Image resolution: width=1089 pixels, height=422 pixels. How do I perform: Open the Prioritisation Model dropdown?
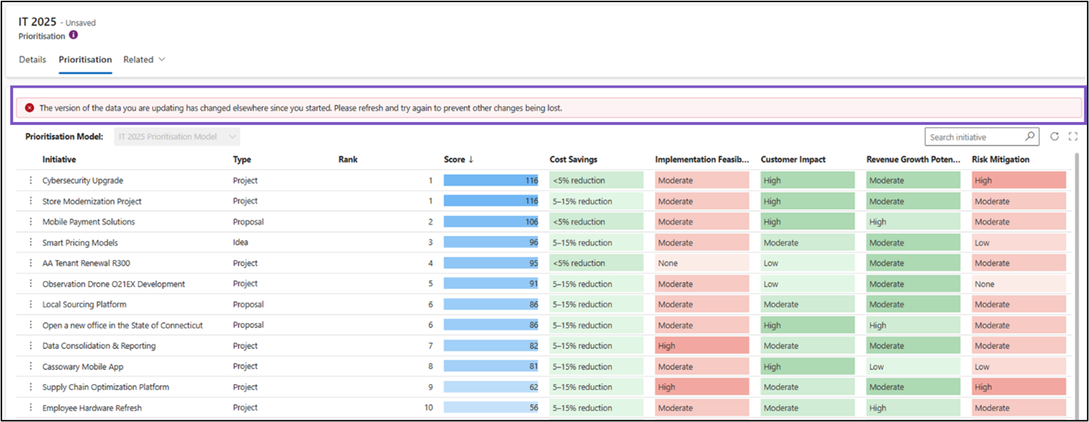click(177, 137)
